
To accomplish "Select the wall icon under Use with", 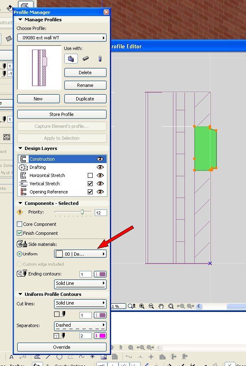I will (71, 59).
